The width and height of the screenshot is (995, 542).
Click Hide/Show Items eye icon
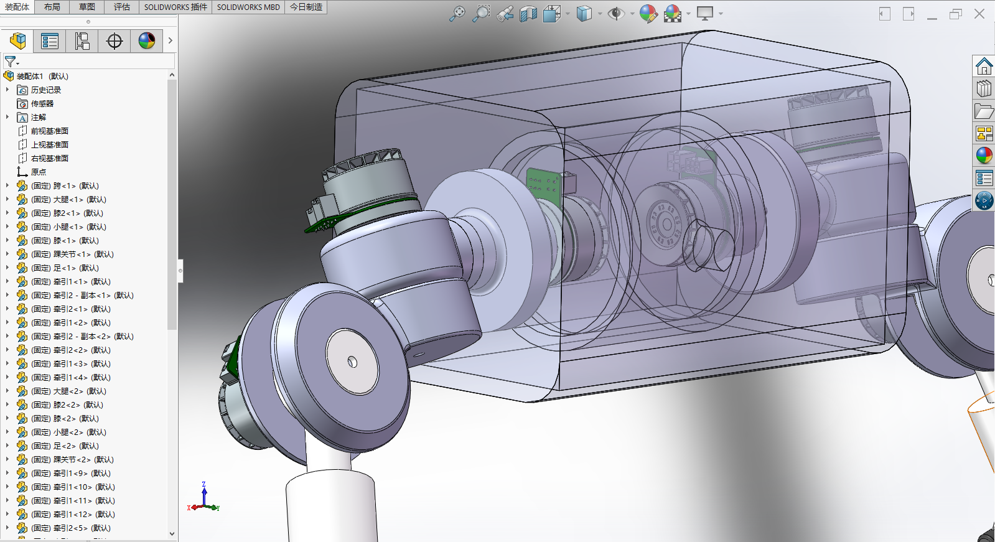[x=616, y=14]
